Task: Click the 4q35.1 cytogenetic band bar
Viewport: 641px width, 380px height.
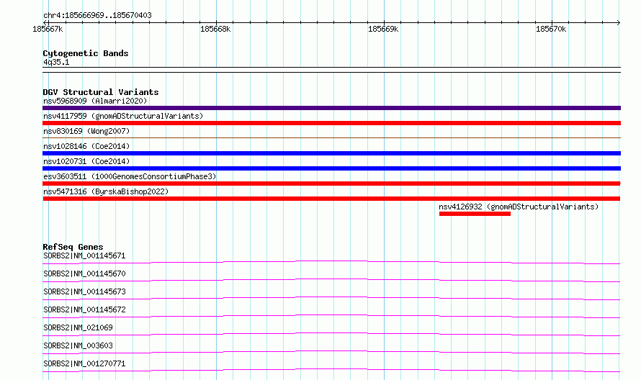Action: [x=331, y=70]
